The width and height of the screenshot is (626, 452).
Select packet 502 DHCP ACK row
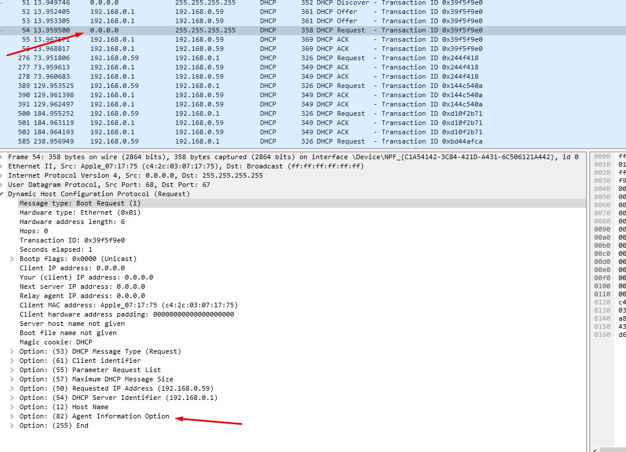(x=313, y=132)
